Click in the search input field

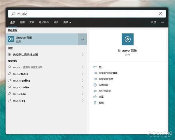point(87,14)
